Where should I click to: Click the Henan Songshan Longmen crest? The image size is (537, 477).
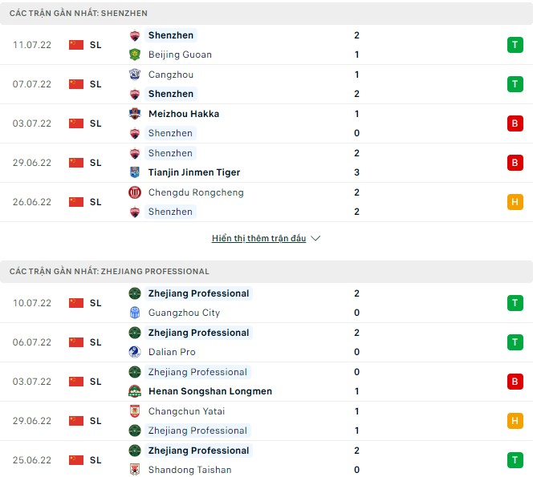135,391
